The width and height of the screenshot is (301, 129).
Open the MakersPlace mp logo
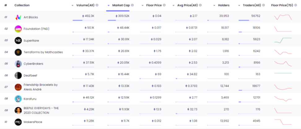point(18,122)
